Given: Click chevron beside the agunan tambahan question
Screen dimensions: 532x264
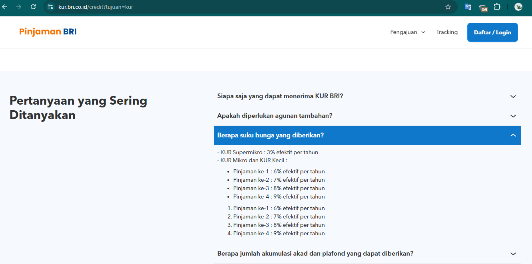Looking at the screenshot, I should [513, 116].
